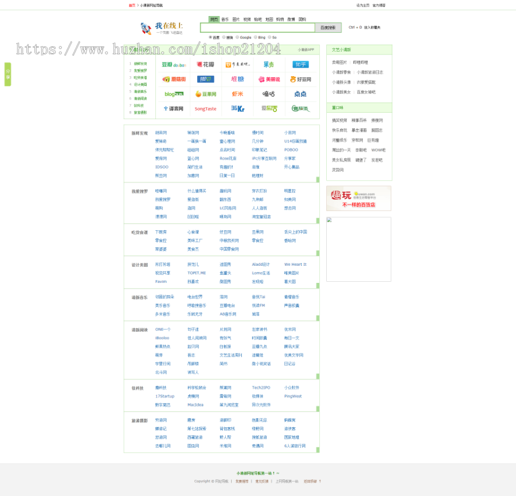This screenshot has width=516, height=496.
Task: Open the 嘀咕 logo tile
Action: [268, 94]
